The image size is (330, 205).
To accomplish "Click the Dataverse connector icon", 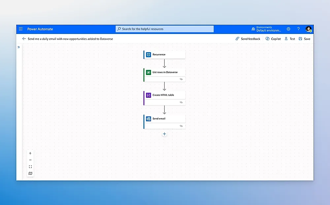I will (148, 72).
